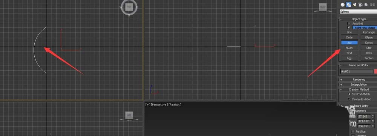This screenshot has height=136, width=377.
Task: Collapse the Name and Color rollout
Action: pyautogui.click(x=358, y=65)
